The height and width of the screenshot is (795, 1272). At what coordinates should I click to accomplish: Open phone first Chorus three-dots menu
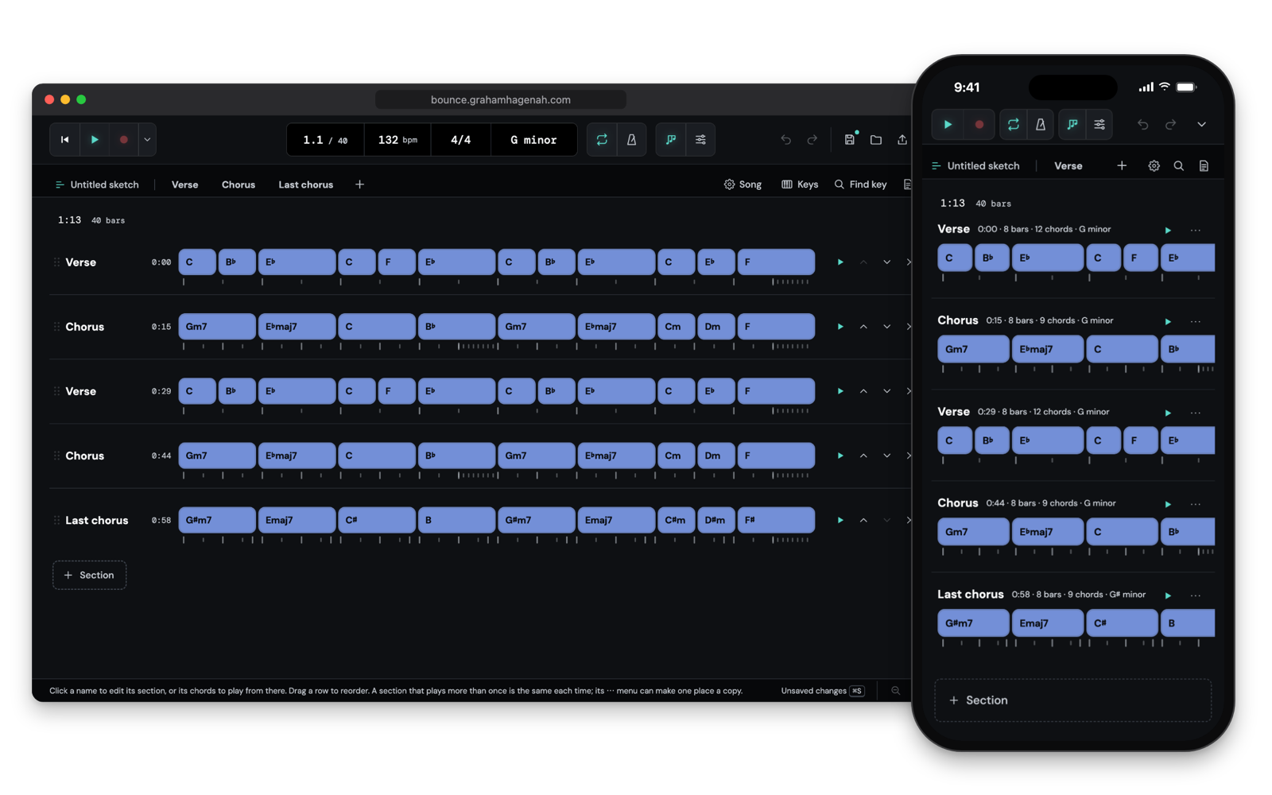pos(1195,321)
